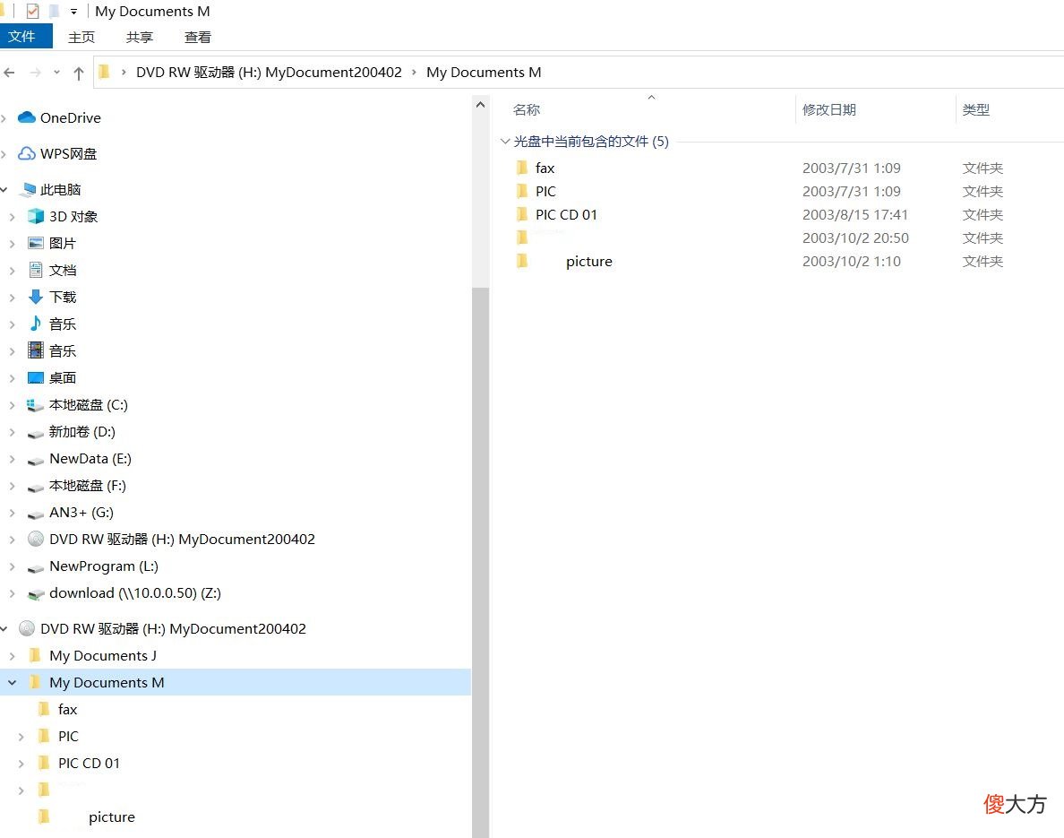Screen dimensions: 1064x838
Task: Click the fax folder icon in file list
Action: point(522,168)
